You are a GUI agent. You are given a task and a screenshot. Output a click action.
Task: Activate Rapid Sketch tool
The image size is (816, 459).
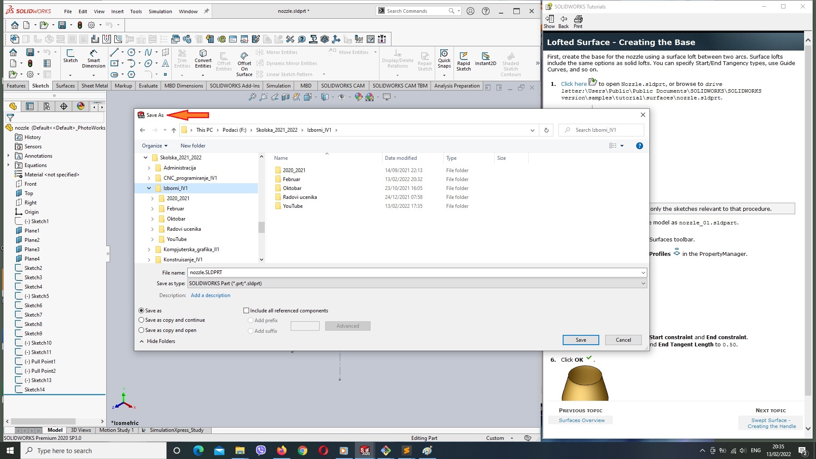464,61
